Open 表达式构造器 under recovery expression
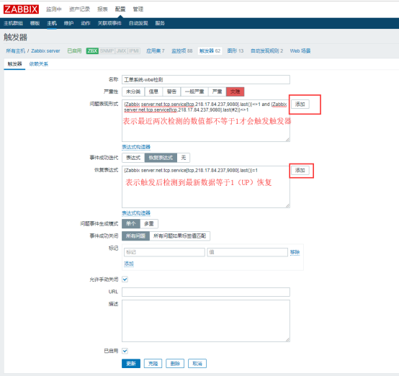Image resolution: width=399 pixels, height=376 pixels. coord(136,213)
